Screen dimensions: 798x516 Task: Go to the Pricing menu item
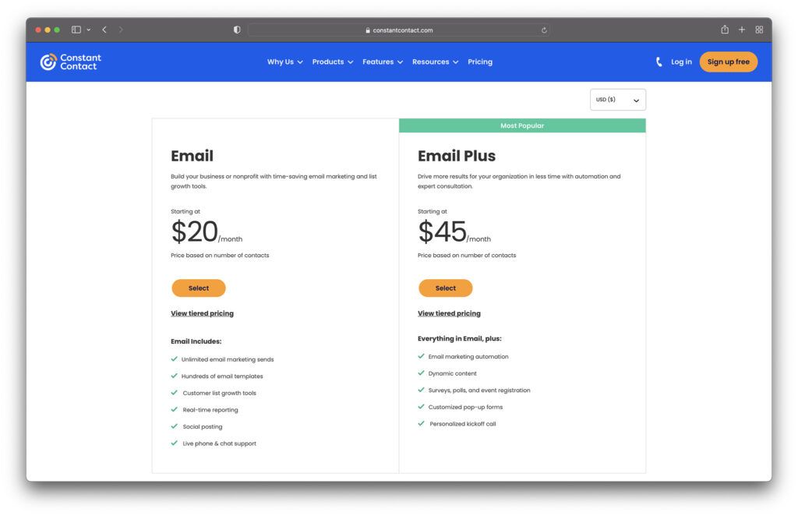pyautogui.click(x=480, y=62)
